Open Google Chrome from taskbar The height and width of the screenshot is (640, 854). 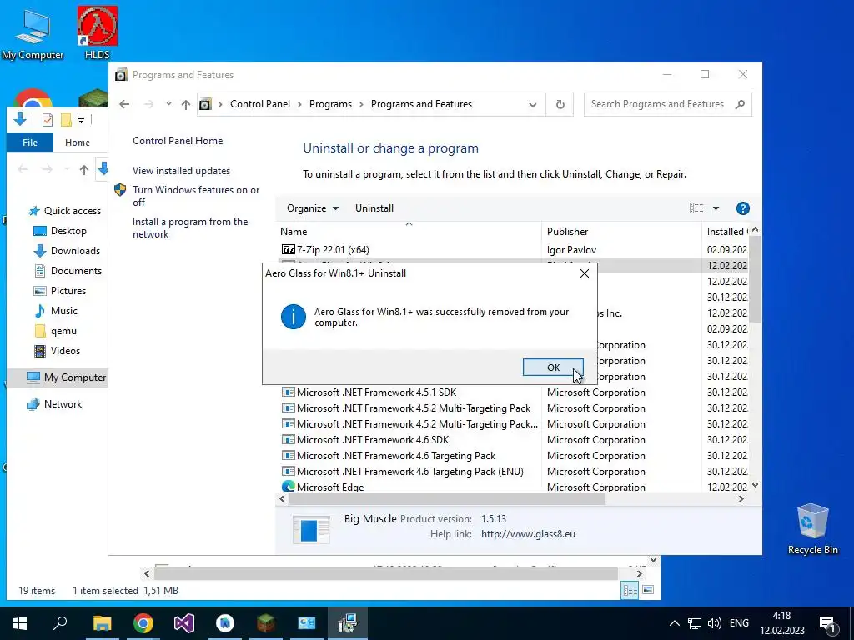coord(143,623)
